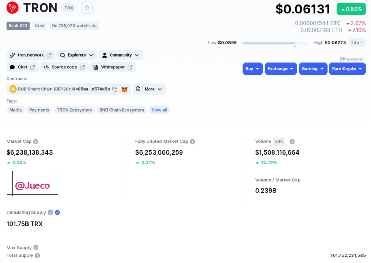Click the external-link icon next to tron.network
371x263 pixels.
coord(49,55)
